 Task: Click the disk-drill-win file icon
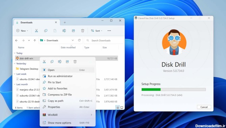pos(17,58)
